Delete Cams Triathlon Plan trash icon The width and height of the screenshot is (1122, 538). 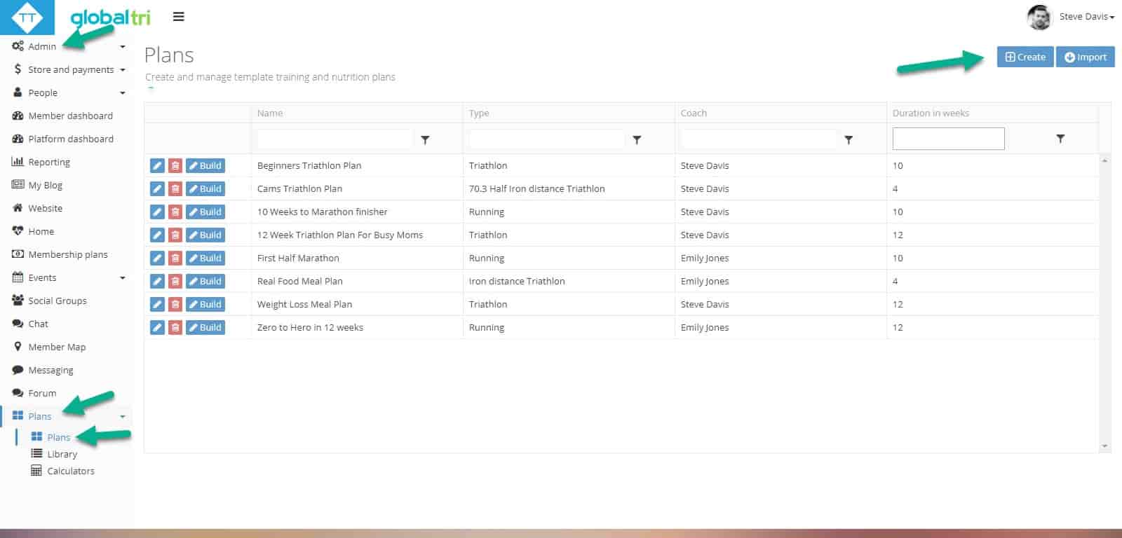click(175, 188)
